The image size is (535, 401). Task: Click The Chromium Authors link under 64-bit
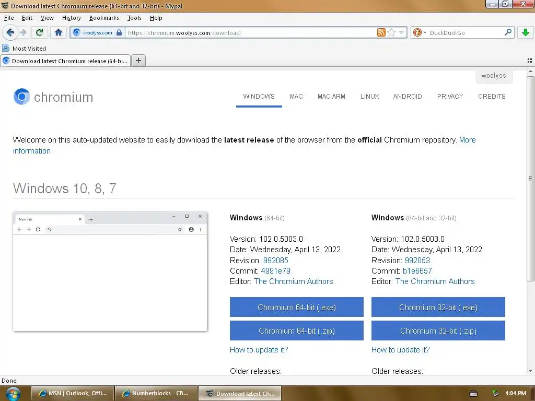click(294, 281)
